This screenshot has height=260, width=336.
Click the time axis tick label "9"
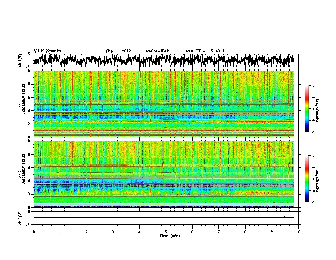tap(272, 232)
